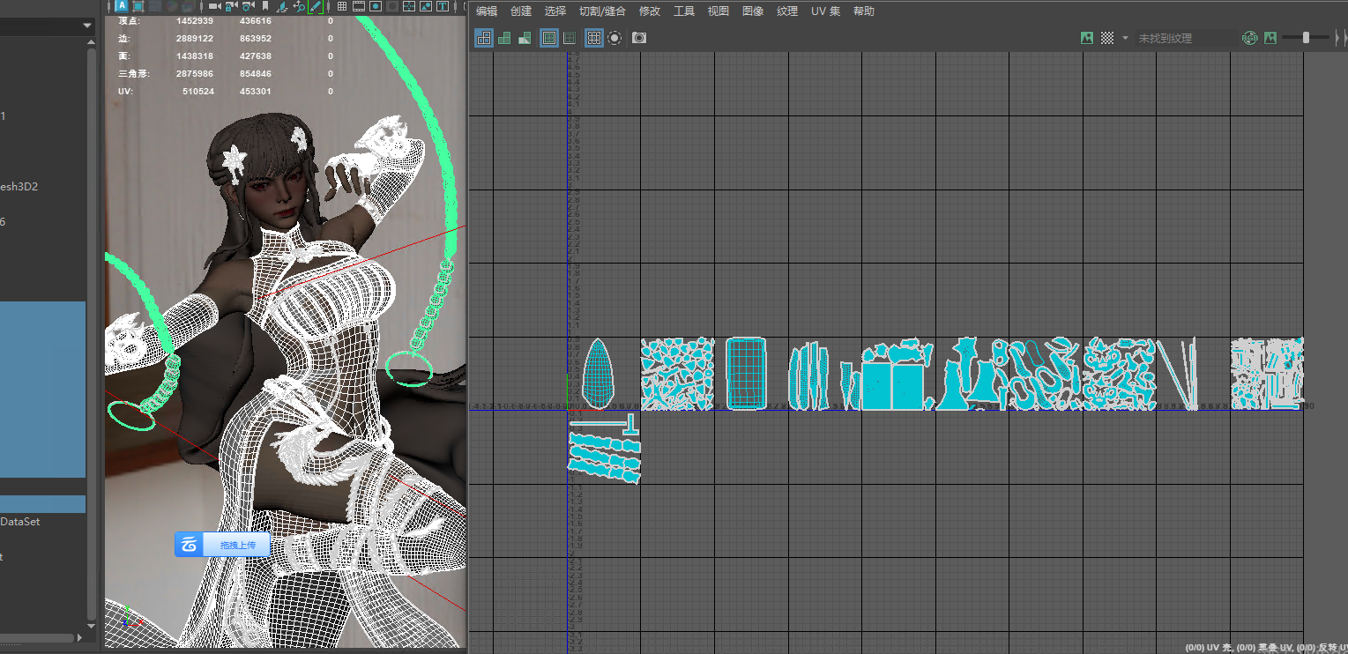The width and height of the screenshot is (1348, 654).
Task: Click the 未找到纹理 texture field
Action: click(x=1185, y=38)
